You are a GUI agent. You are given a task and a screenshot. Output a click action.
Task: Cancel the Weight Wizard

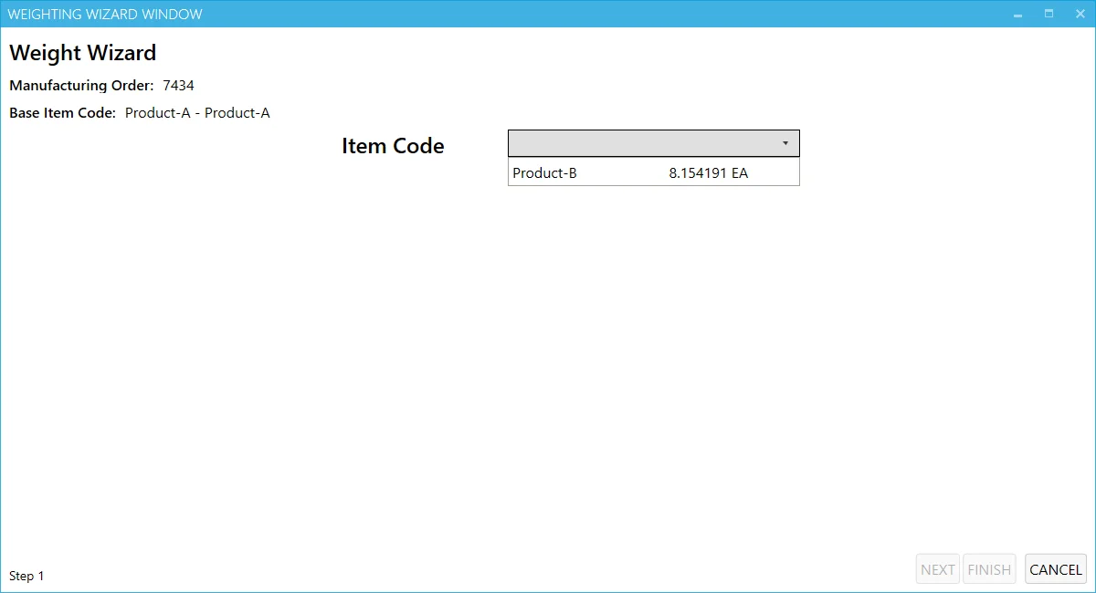point(1055,569)
